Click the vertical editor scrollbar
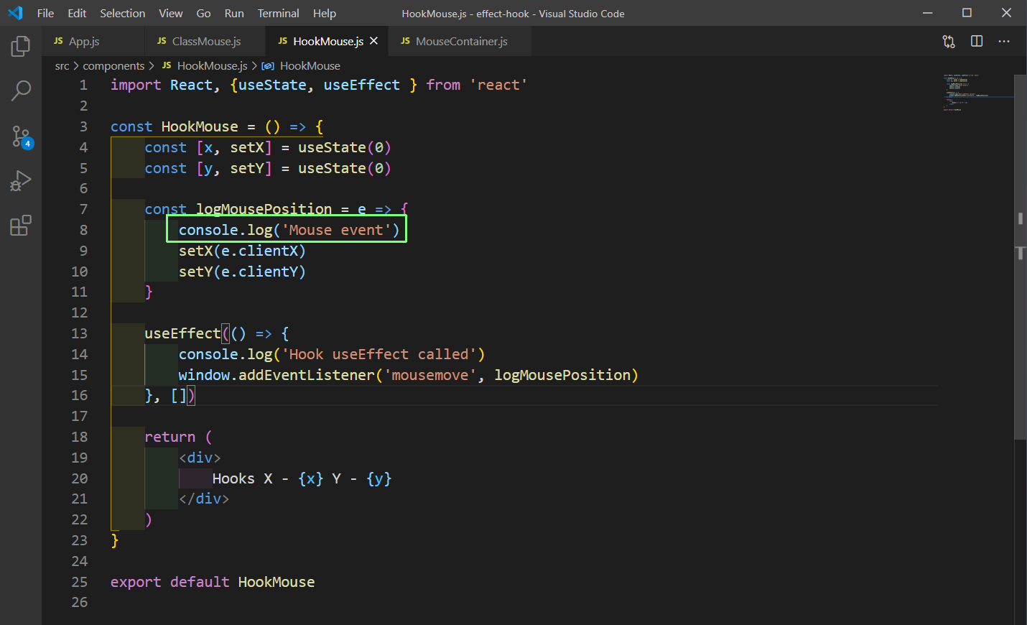The width and height of the screenshot is (1027, 625). click(x=1020, y=256)
